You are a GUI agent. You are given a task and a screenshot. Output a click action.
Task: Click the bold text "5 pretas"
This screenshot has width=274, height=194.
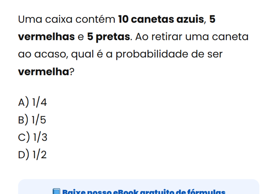click(x=109, y=37)
